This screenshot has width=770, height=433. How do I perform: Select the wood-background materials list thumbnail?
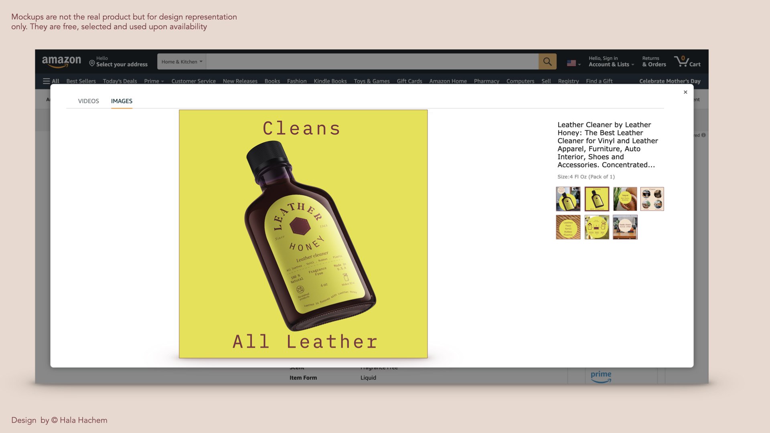pyautogui.click(x=568, y=227)
